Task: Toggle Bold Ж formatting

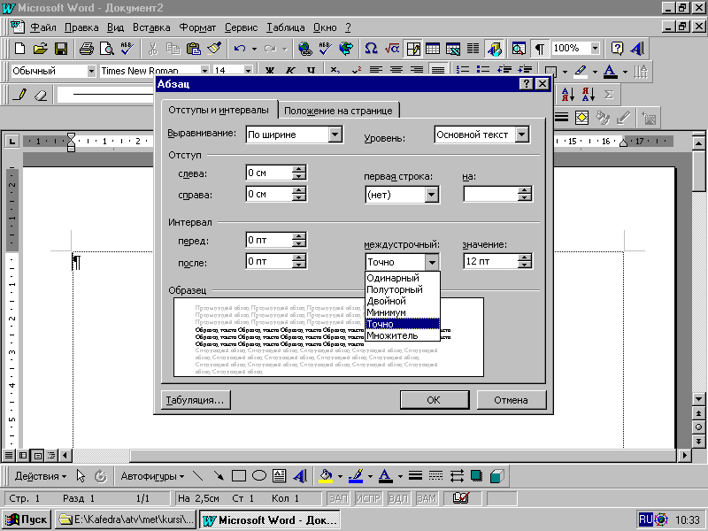Action: pos(270,71)
